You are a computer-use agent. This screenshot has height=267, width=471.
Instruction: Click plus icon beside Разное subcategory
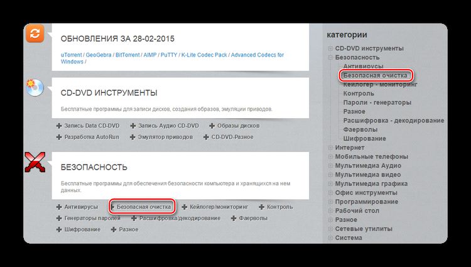coord(114,230)
